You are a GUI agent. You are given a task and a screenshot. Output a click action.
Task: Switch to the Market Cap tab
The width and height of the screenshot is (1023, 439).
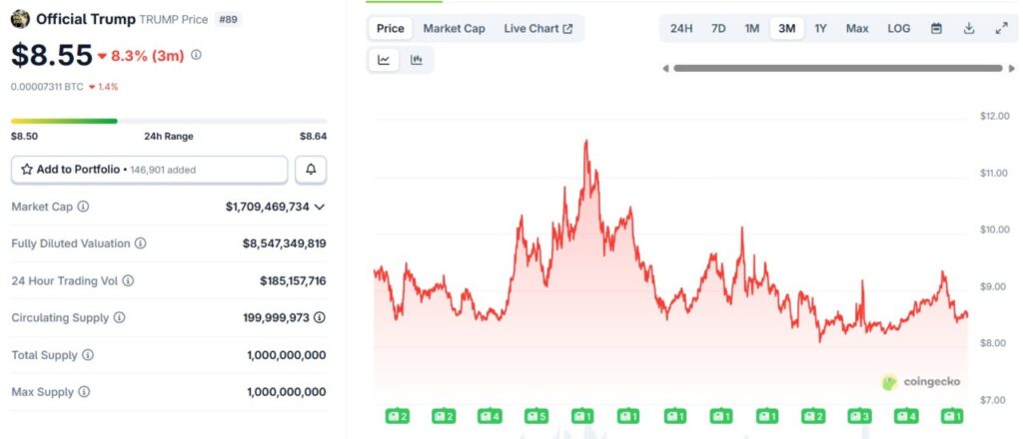(x=454, y=29)
